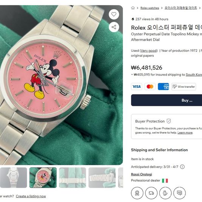
Task: Open the Create a listing now link
Action: 31,196
